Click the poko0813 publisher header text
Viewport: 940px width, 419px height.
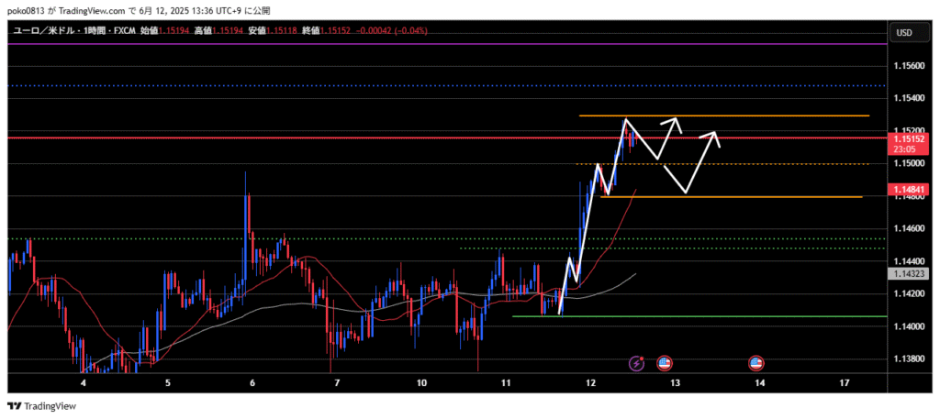pos(119,10)
